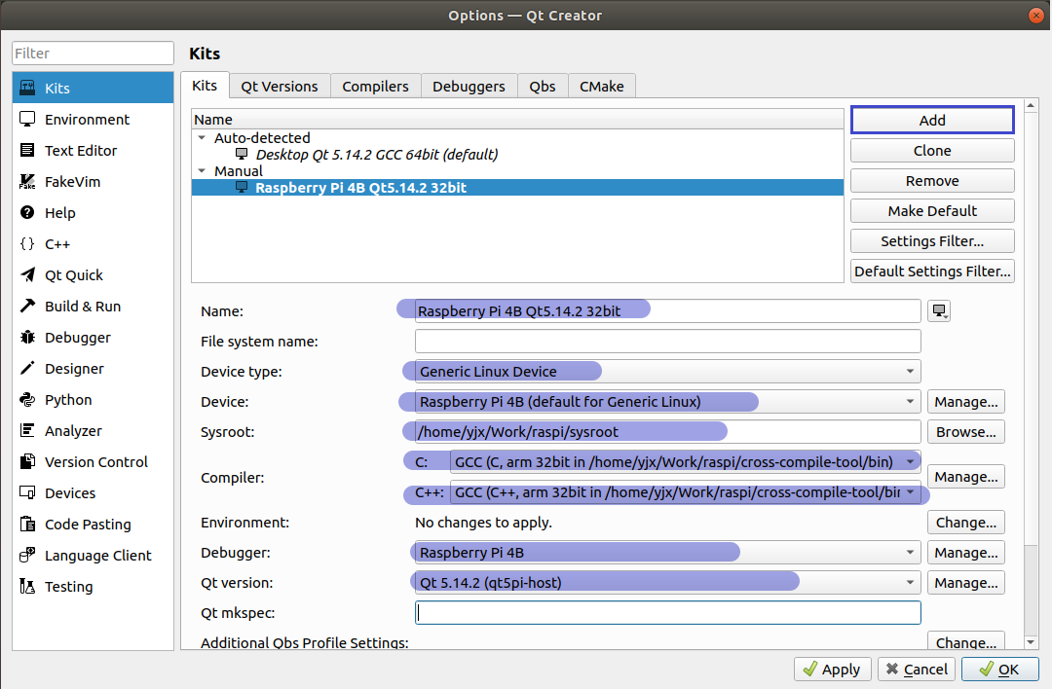The width and height of the screenshot is (1052, 689).
Task: Click the Apply button
Action: pos(833,669)
